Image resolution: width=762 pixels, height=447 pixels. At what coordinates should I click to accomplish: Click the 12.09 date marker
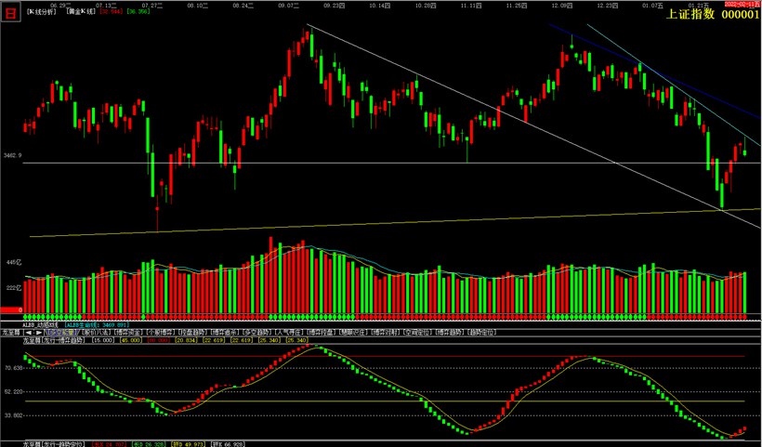(x=562, y=5)
